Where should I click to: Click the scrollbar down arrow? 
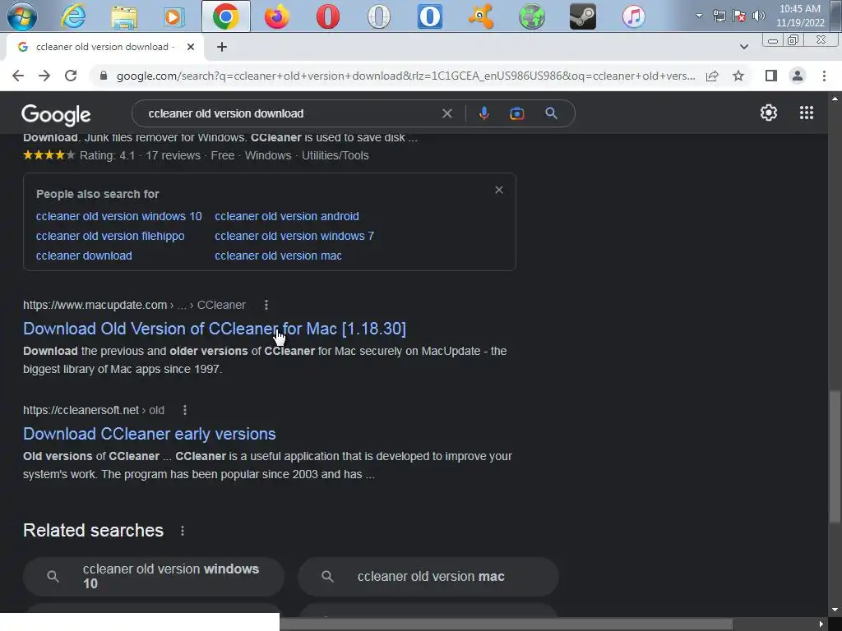[835, 610]
